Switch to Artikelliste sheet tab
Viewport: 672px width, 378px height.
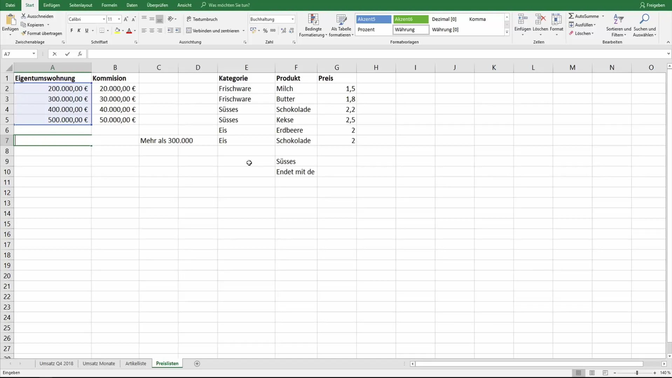[x=136, y=364]
